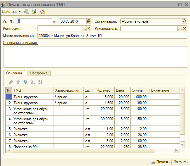Clear the Комиссия field with X button
The width and height of the screenshot is (190, 166).
(89, 29)
